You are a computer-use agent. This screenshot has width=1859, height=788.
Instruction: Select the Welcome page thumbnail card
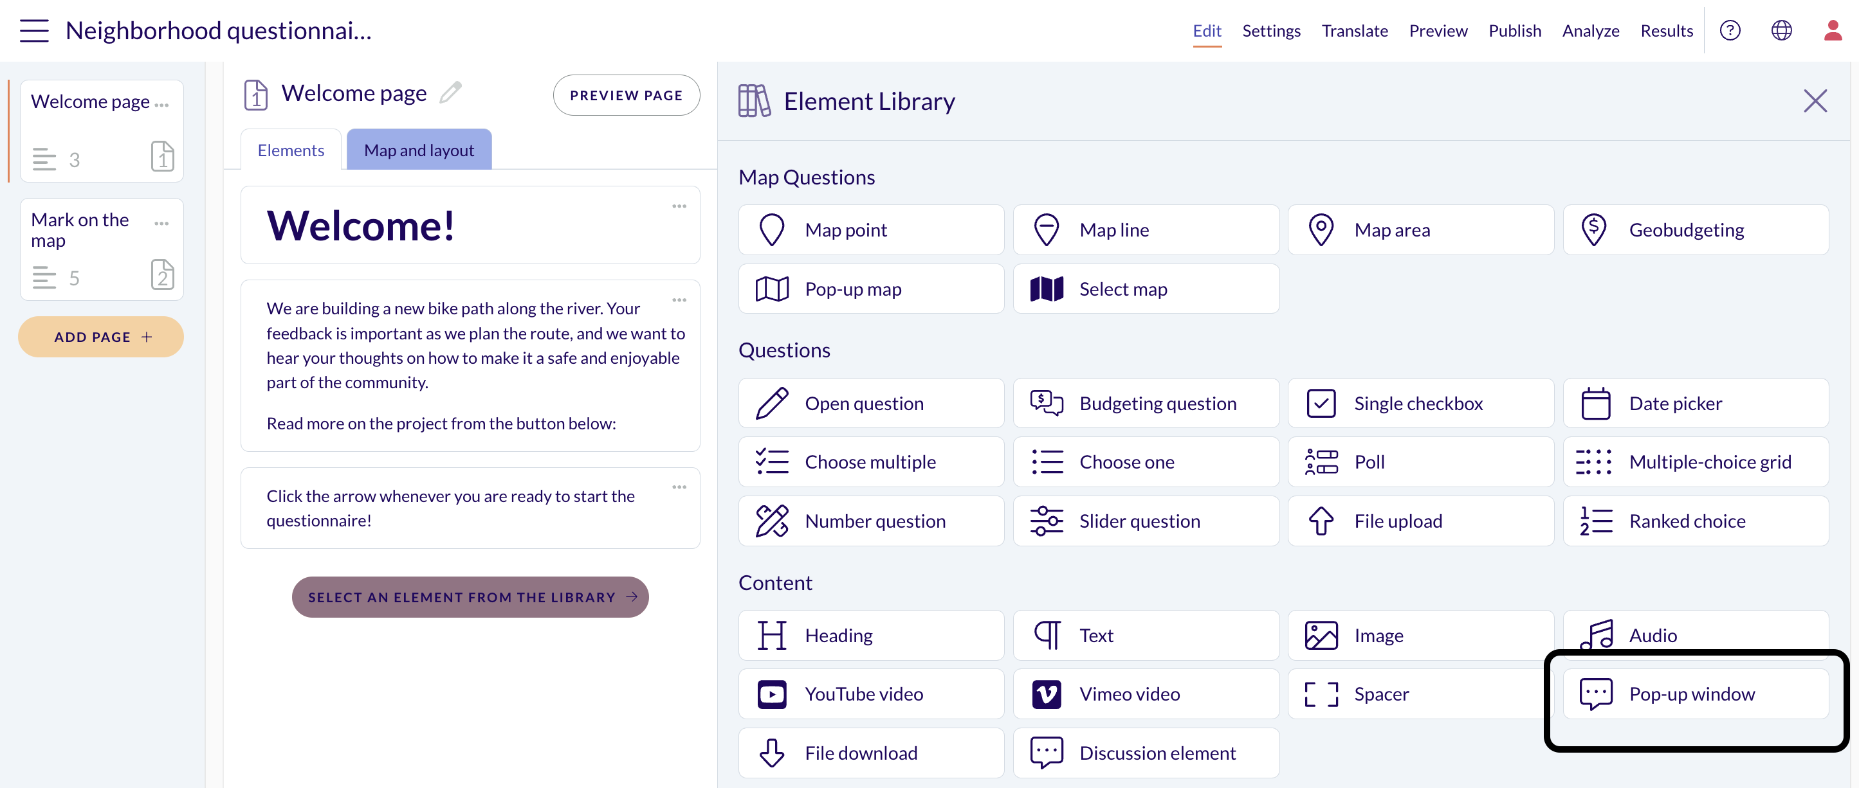point(102,131)
